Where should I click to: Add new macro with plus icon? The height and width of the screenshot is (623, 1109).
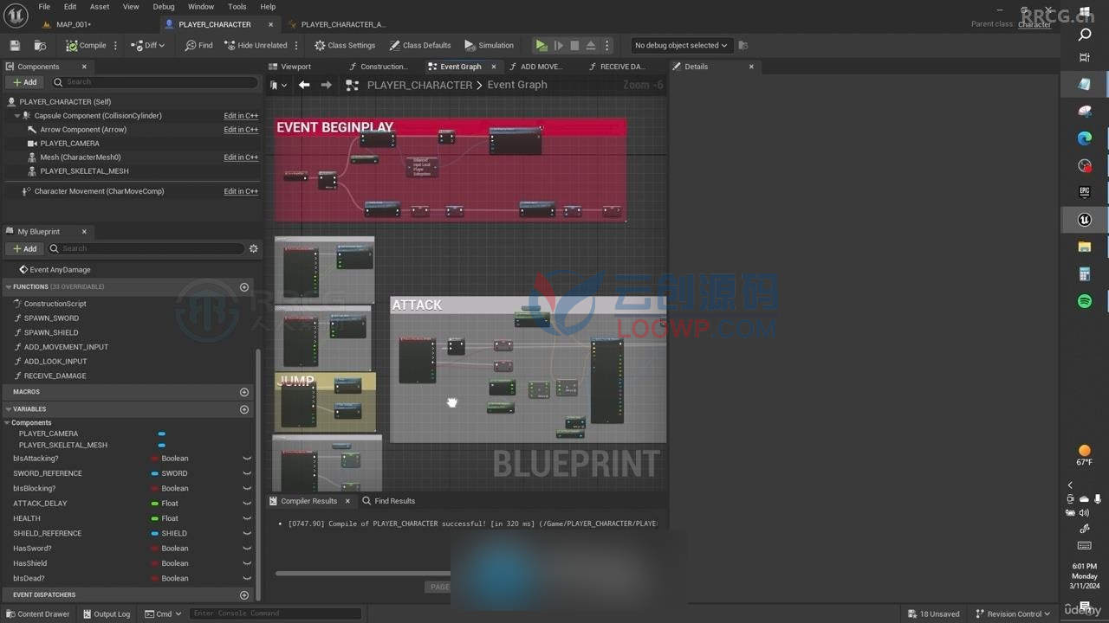[244, 392]
